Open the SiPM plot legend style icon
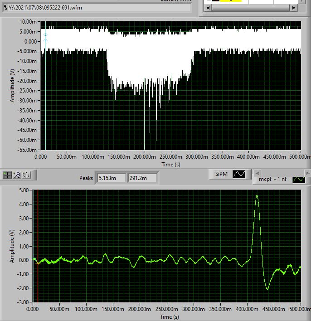 [x=239, y=174]
